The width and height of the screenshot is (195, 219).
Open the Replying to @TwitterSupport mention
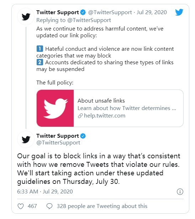89,20
